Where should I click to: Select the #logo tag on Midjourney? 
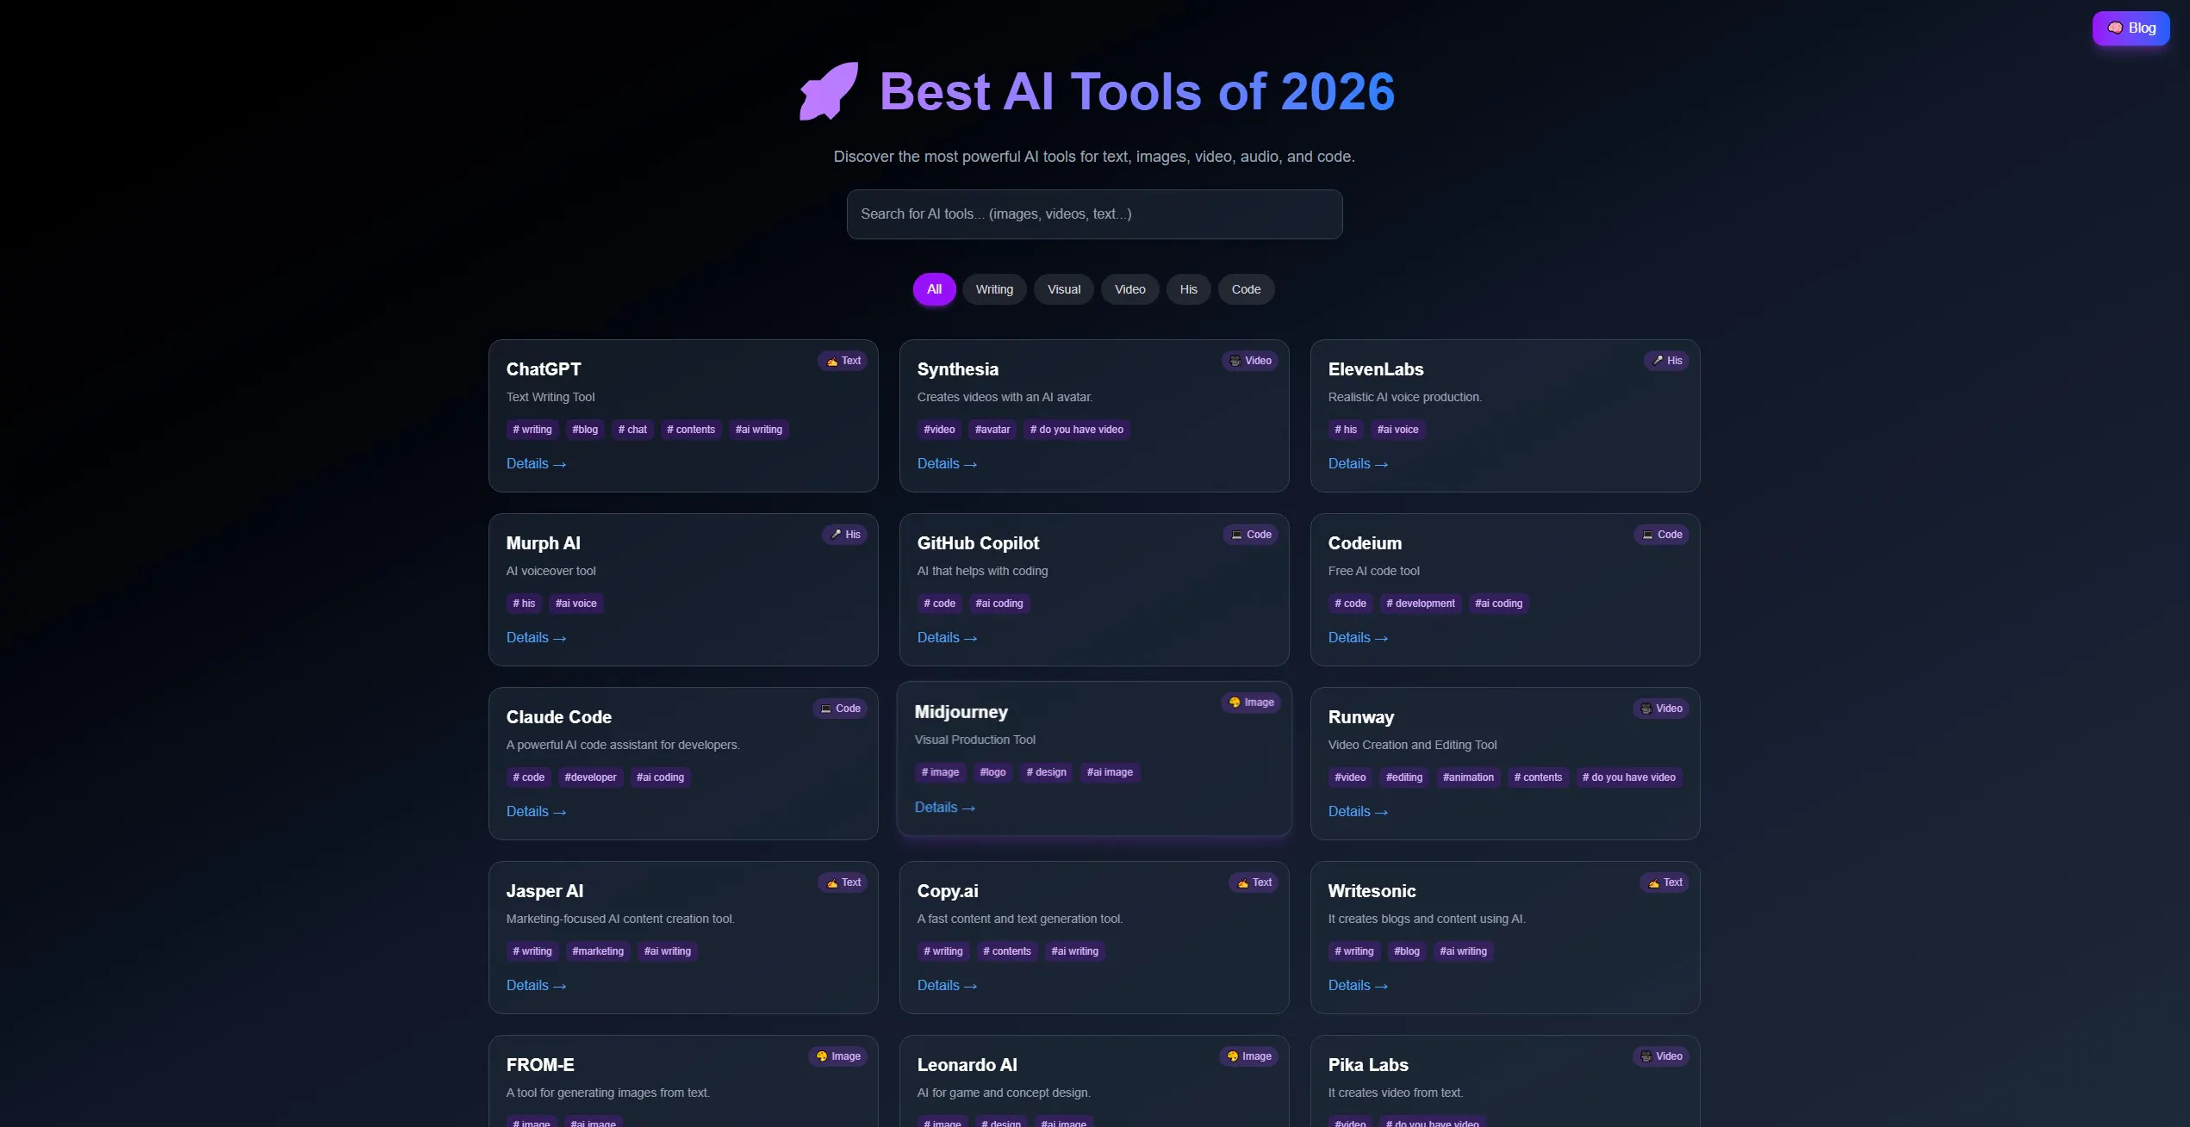point(992,772)
